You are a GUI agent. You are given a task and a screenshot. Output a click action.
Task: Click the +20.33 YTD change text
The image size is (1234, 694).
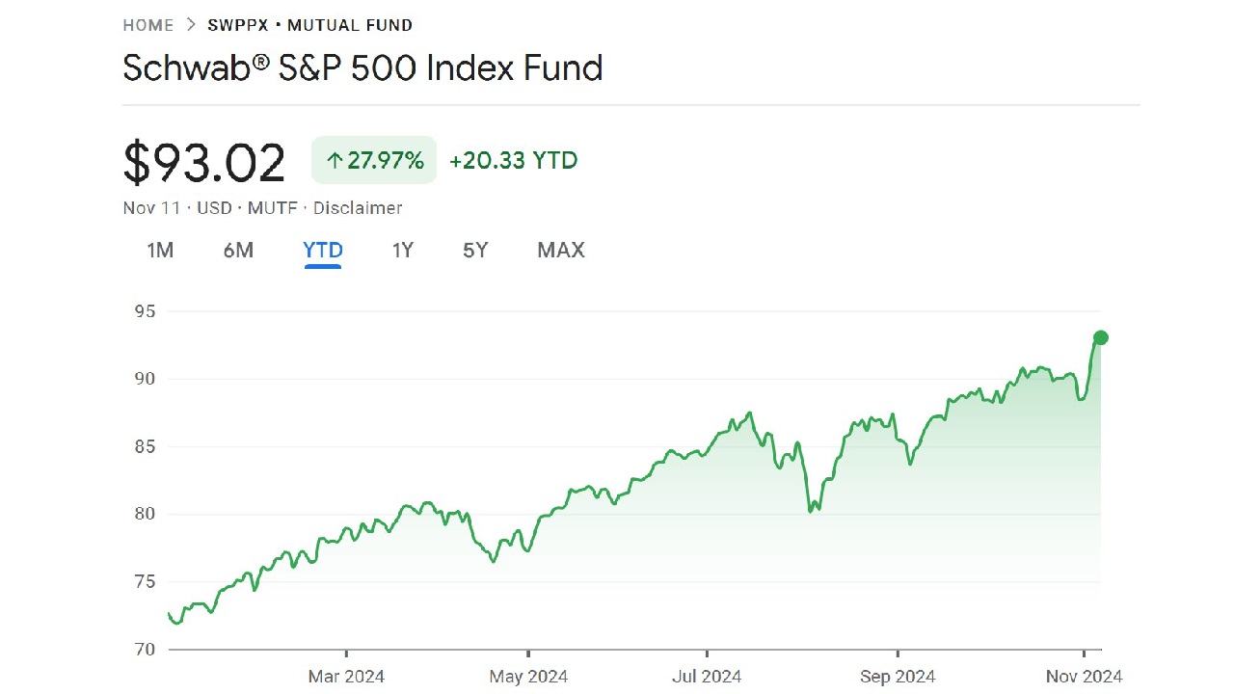[x=513, y=161]
